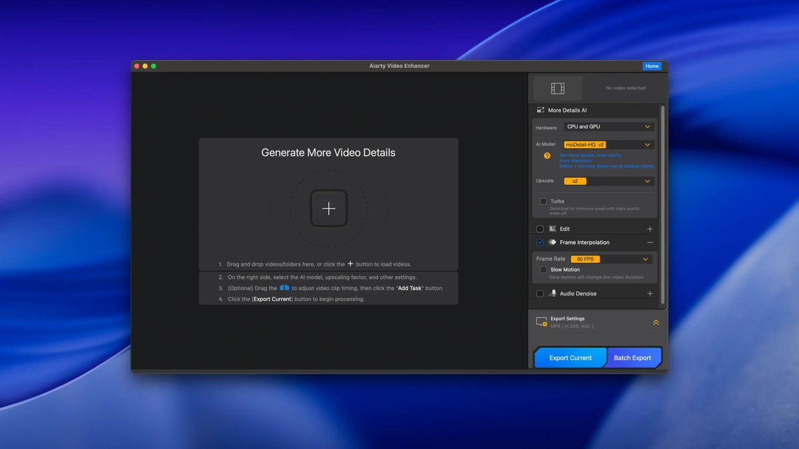
Task: Open the Upscale x2 dropdown
Action: pos(608,180)
